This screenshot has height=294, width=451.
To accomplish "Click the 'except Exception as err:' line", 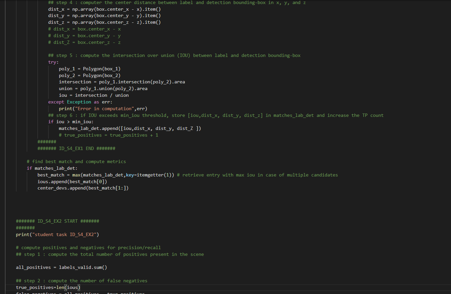I will coord(80,102).
